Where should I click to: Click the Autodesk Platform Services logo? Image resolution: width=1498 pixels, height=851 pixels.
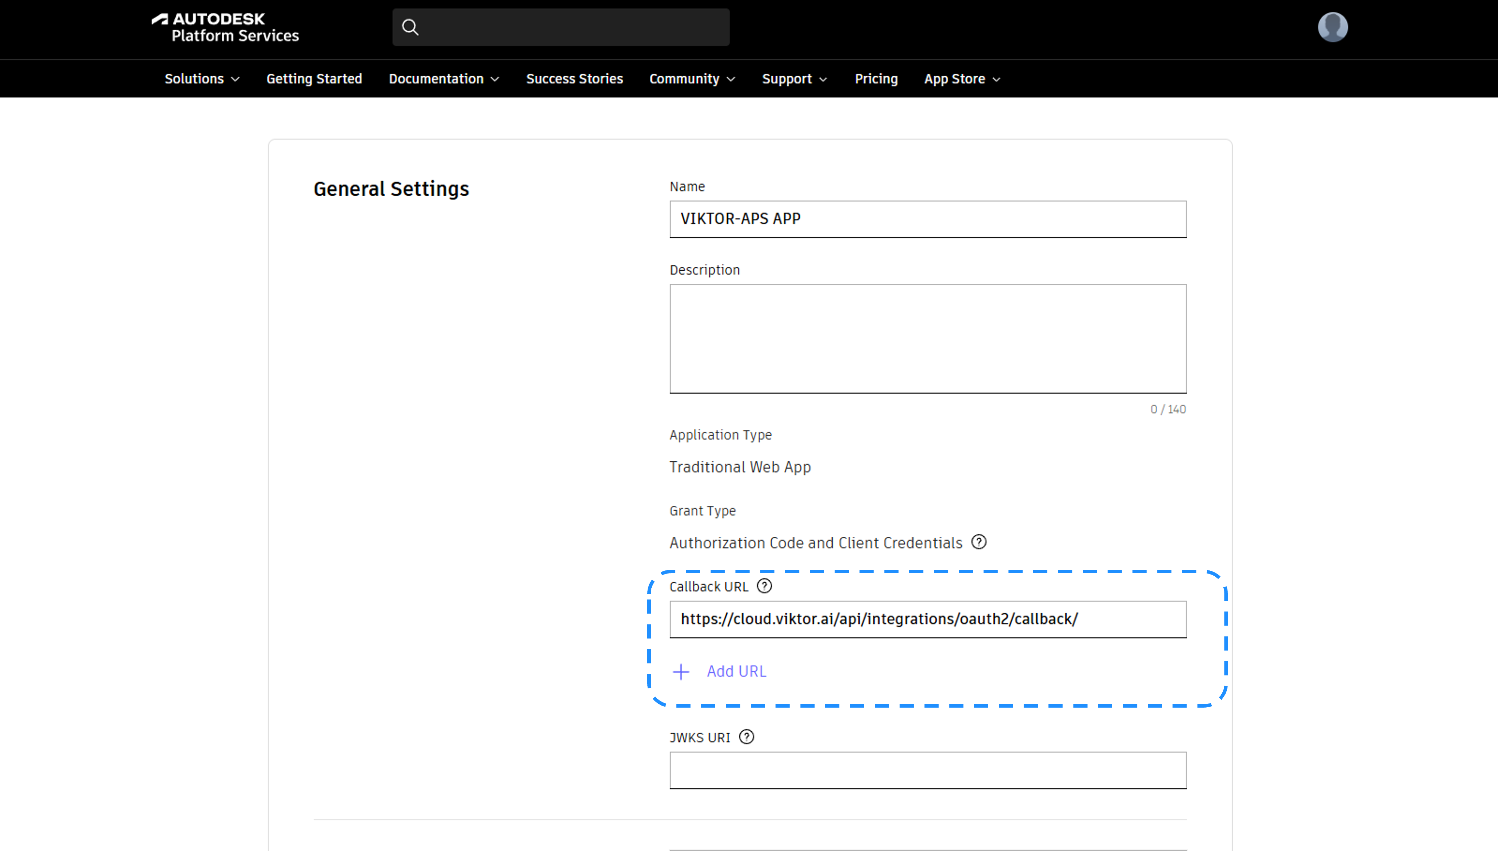pyautogui.click(x=225, y=28)
